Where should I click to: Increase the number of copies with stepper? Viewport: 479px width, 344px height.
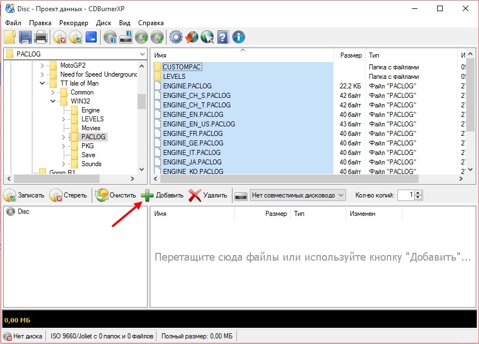(x=419, y=192)
